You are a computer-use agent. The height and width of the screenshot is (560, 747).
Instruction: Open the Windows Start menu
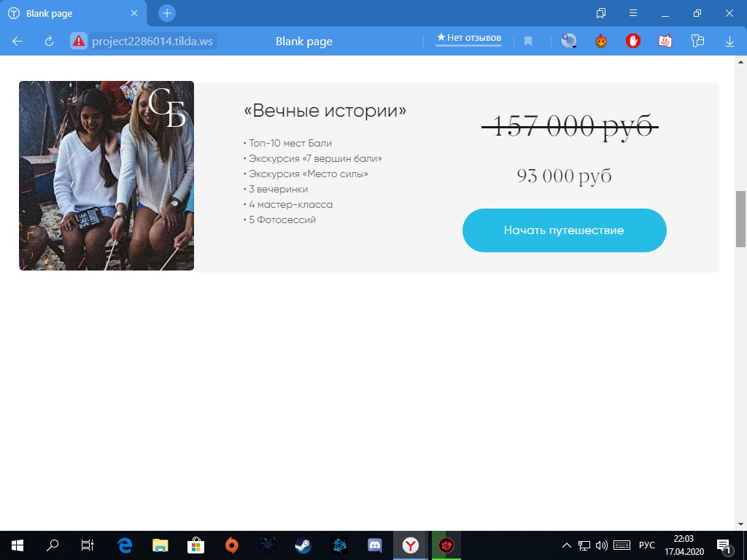(18, 545)
